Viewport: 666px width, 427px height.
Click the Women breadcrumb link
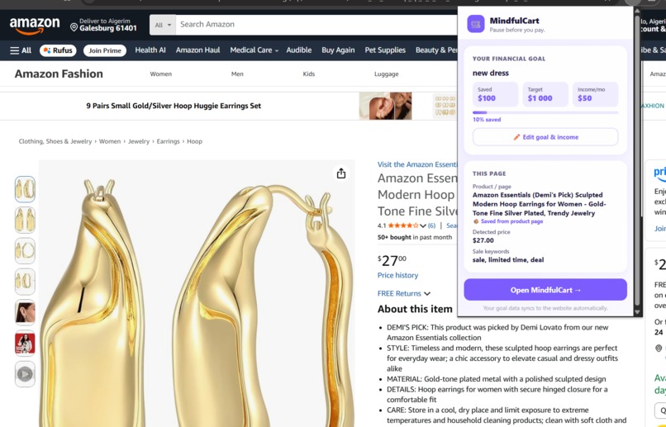tap(110, 141)
